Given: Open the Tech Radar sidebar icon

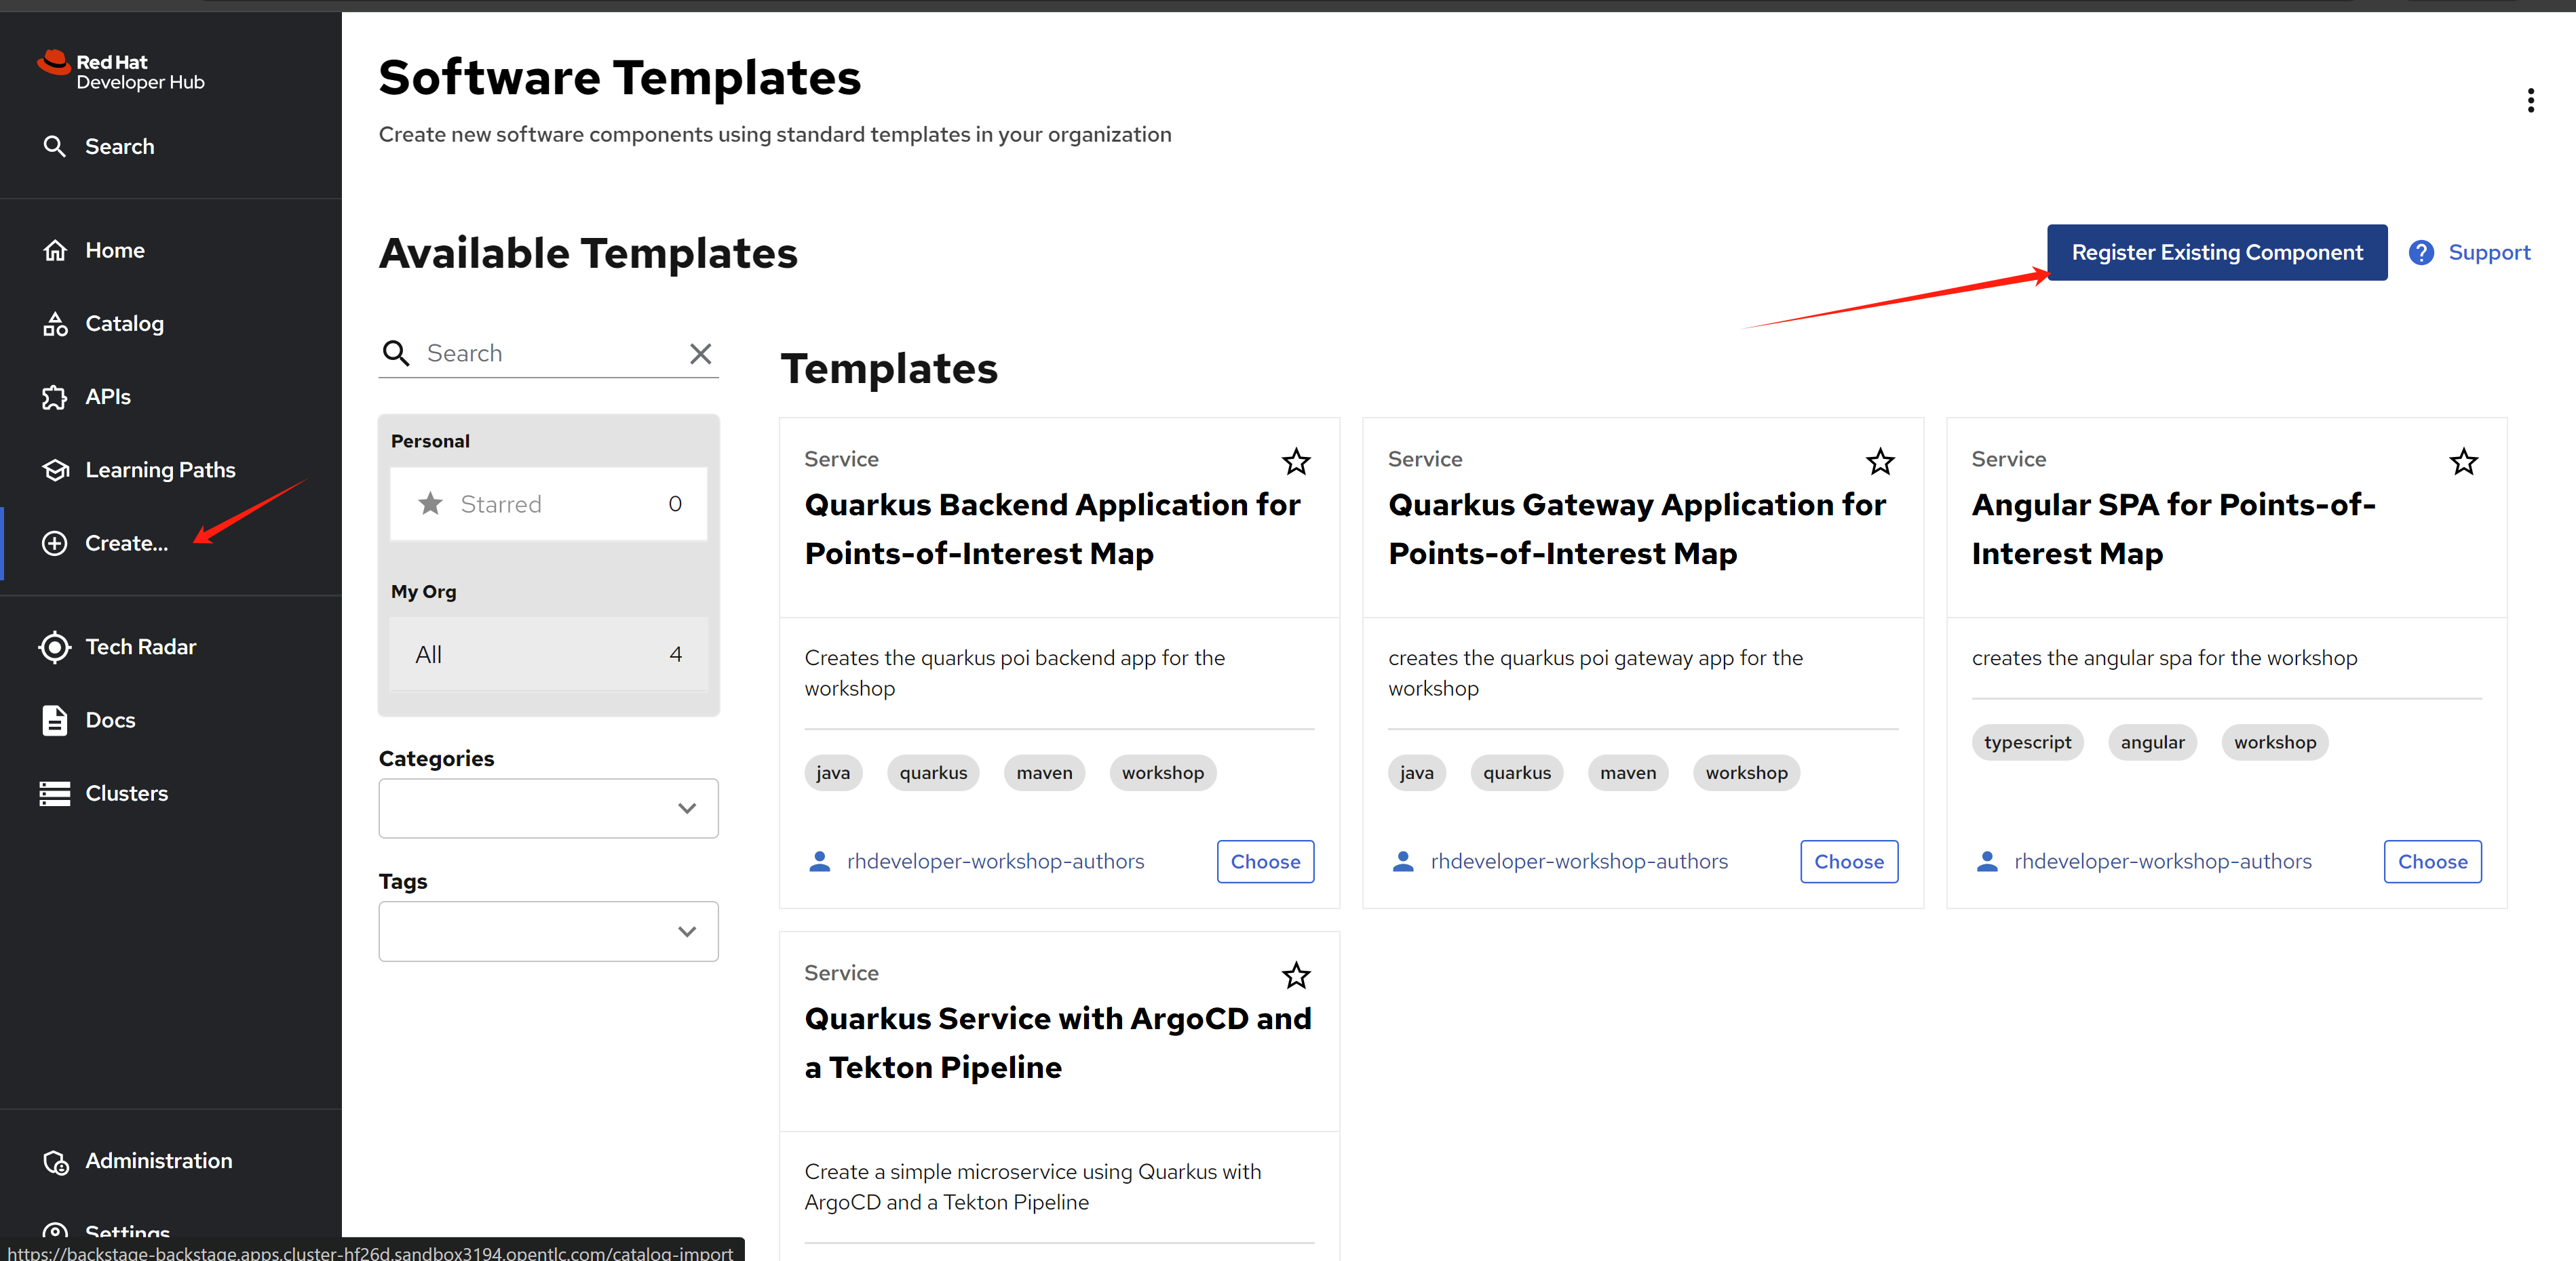Looking at the screenshot, I should tap(55, 647).
